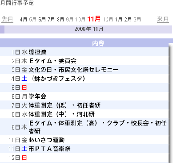Open the 9月 schedule link
Image resolution: width=173 pixels, height=163 pixels.
coord(70,20)
